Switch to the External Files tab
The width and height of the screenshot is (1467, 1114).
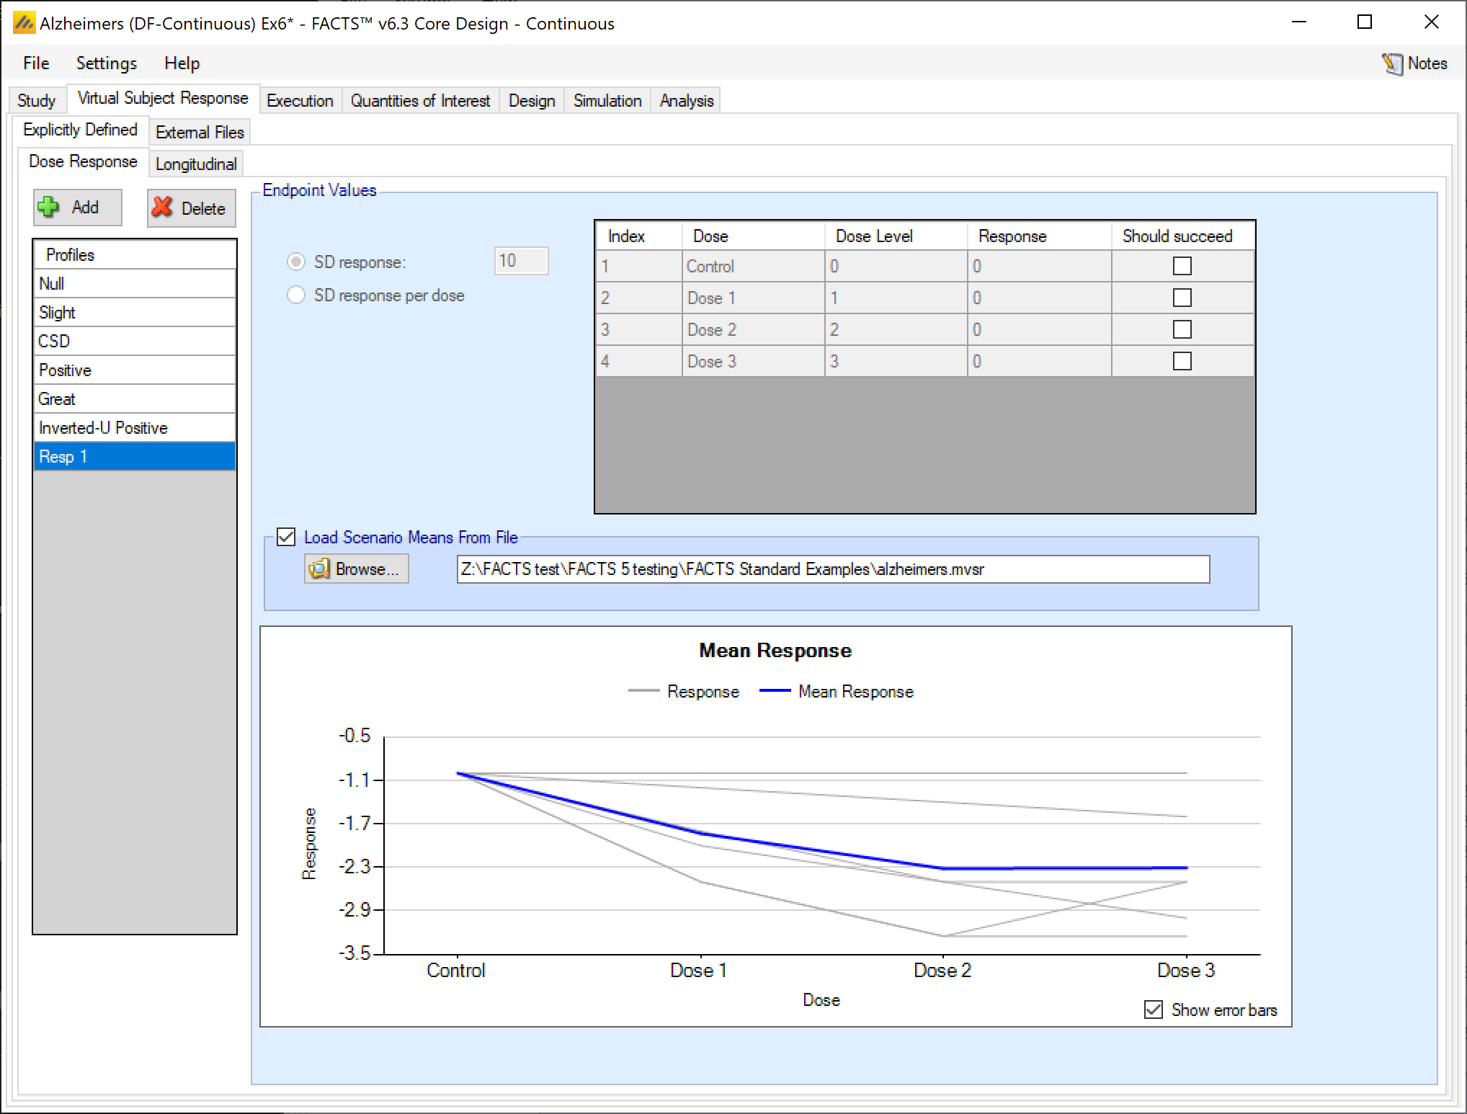(x=200, y=133)
